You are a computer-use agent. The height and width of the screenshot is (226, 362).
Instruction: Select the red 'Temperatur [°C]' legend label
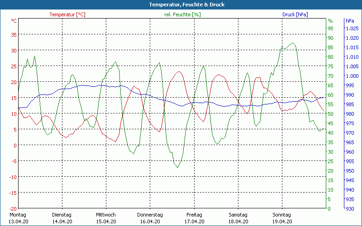coord(67,14)
